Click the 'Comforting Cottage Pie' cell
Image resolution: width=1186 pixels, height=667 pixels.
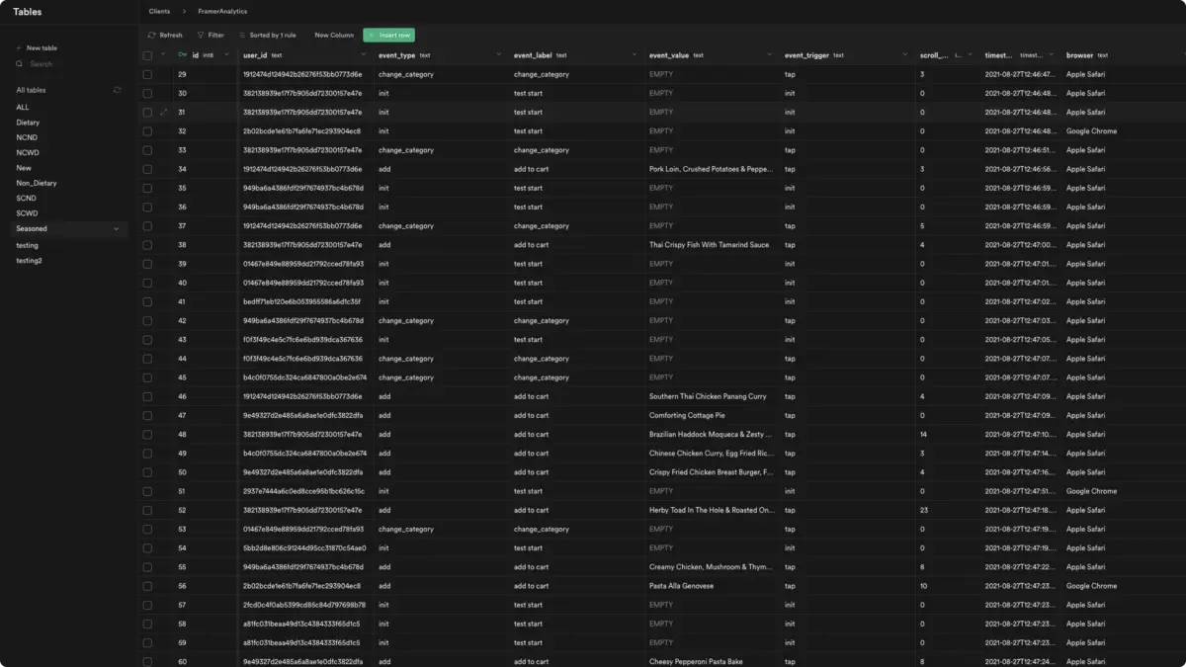(710, 415)
